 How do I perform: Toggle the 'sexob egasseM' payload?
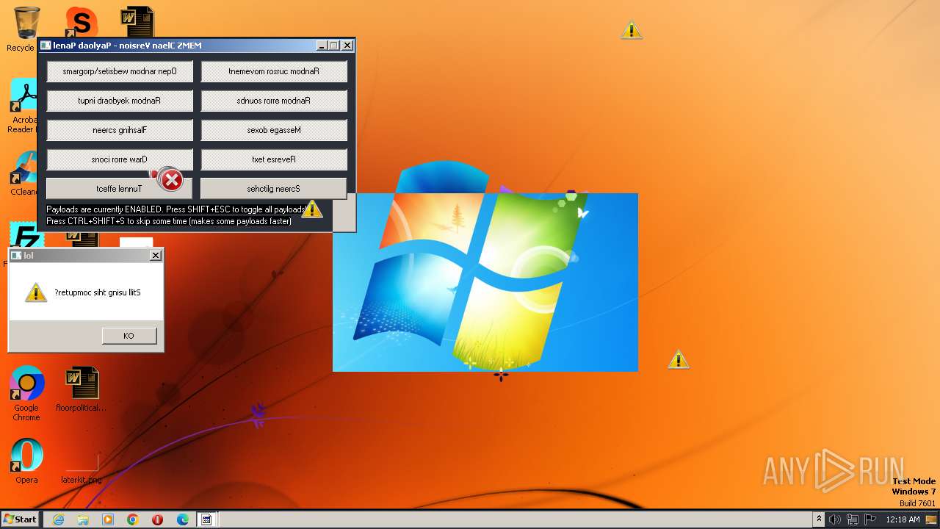(274, 130)
